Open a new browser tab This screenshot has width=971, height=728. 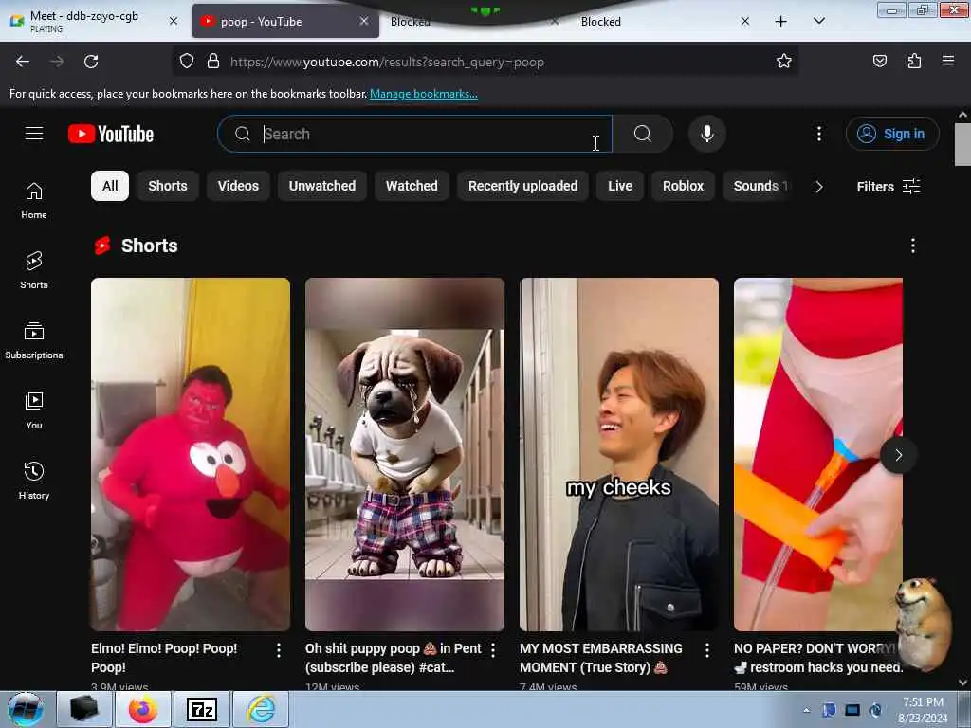click(x=781, y=22)
